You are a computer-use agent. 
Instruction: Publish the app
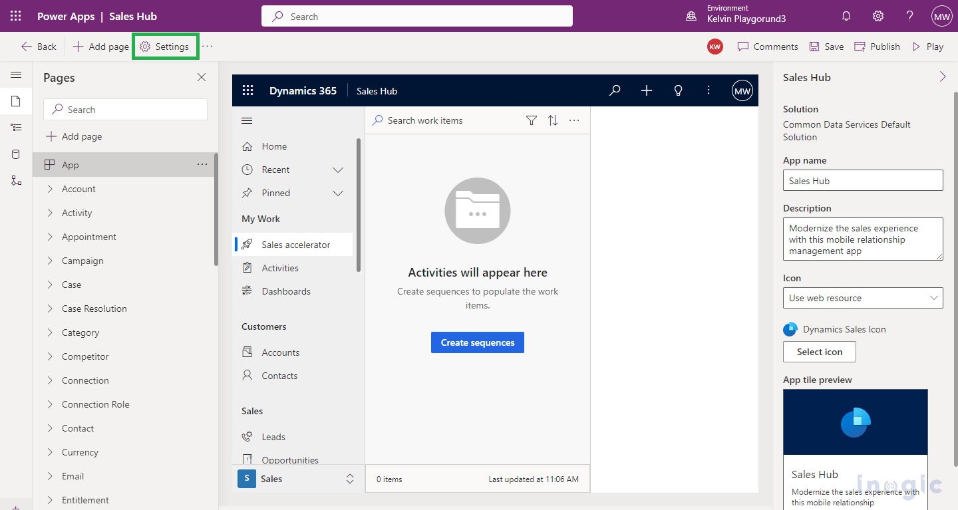877,47
